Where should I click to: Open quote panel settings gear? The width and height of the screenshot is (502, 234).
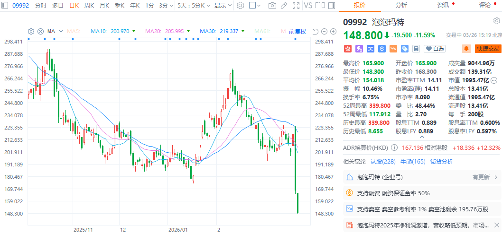click(496, 21)
